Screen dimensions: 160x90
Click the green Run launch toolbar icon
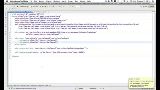(x=24, y=6)
